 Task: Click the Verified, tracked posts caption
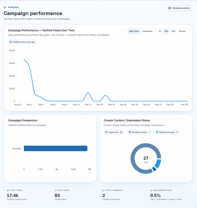tap(17, 199)
